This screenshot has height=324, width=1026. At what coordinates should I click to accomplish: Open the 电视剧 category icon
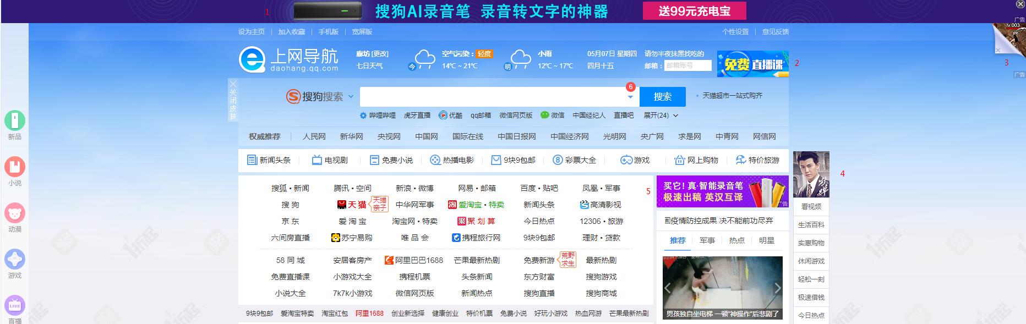(317, 160)
